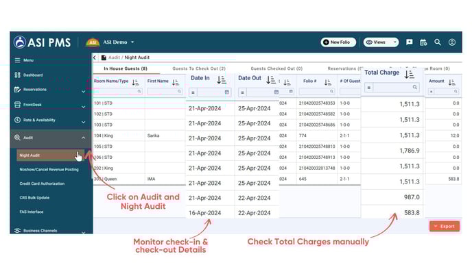Click the New Folio button
The width and height of the screenshot is (472, 265).
(338, 42)
